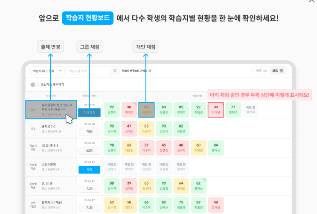Switch to the 목록 list view icon
This screenshot has width=317, height=214.
tap(265, 71)
